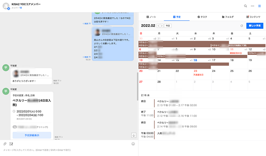The height and width of the screenshot is (156, 266).
Task: Click the 予定詳細表示 button
Action: point(32,135)
